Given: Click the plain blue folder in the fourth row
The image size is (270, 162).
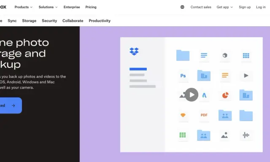Looking at the screenshot, I should (246, 116).
